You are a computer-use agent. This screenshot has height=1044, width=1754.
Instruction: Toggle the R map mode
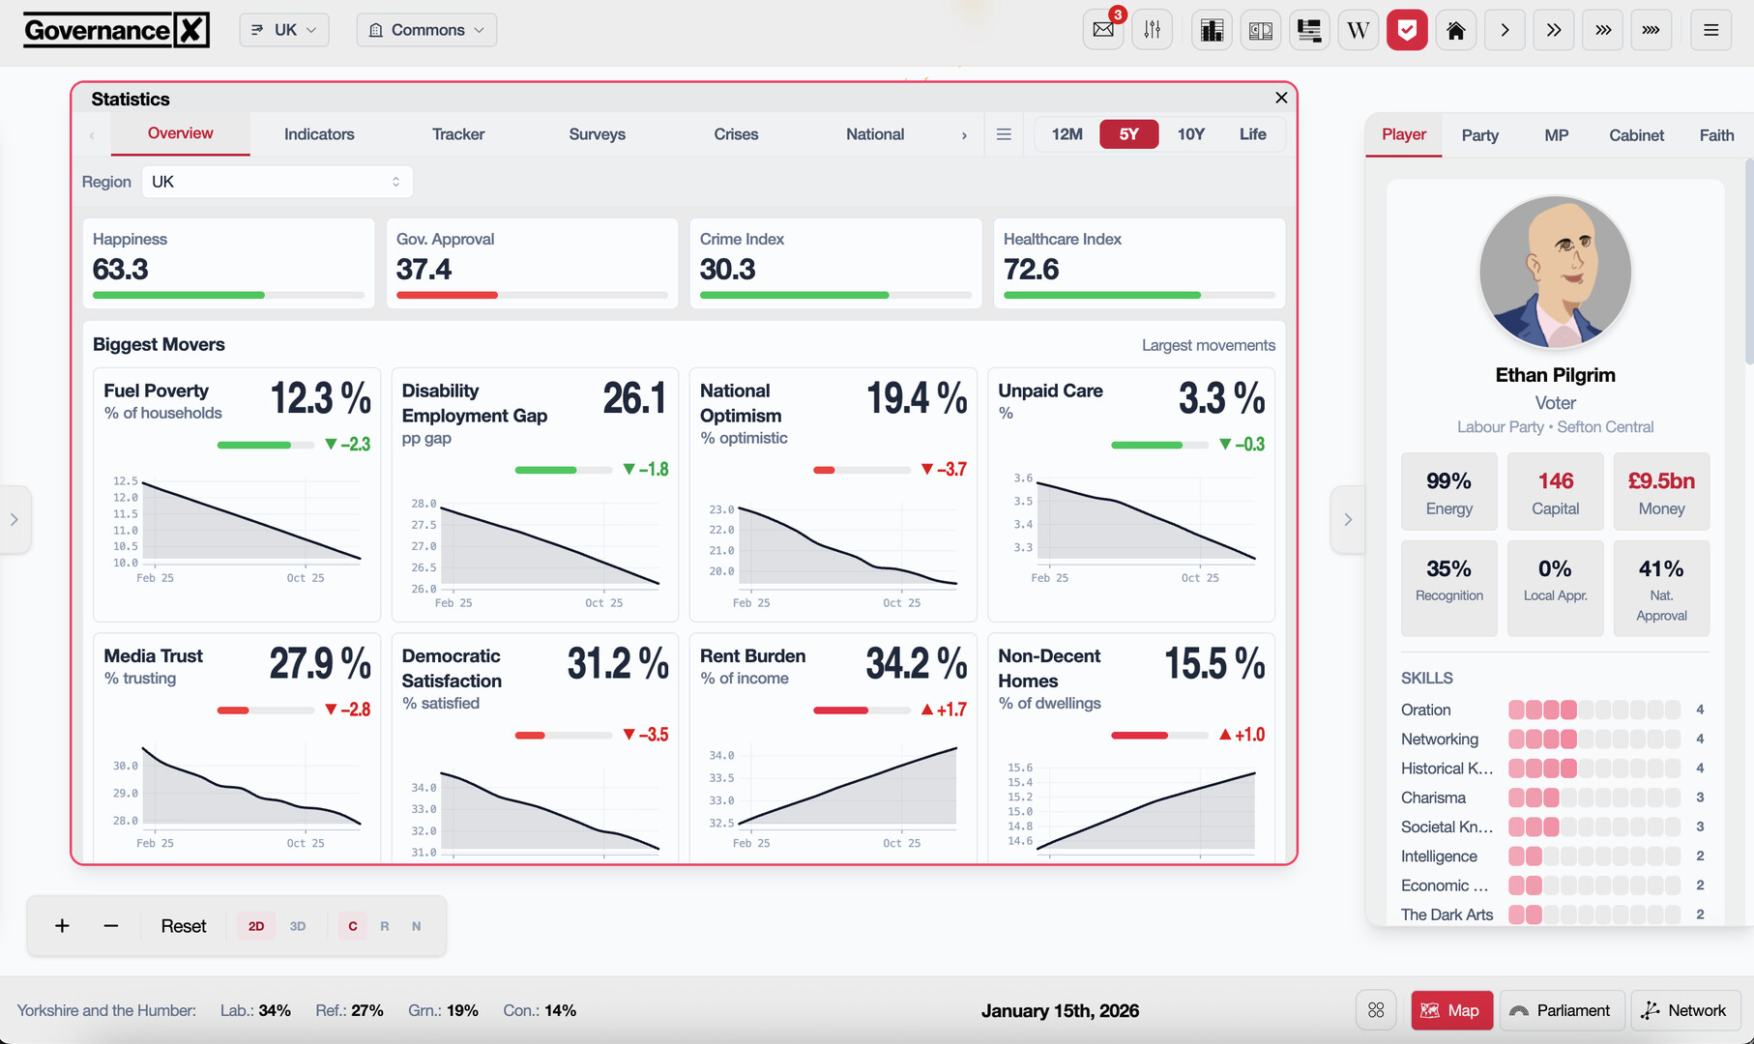tap(385, 926)
